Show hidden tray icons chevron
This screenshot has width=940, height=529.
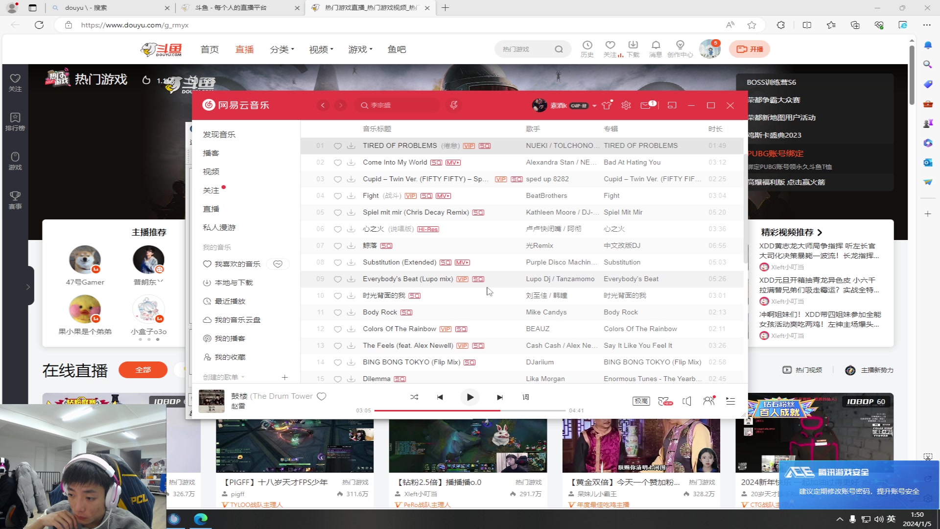pyautogui.click(x=840, y=519)
